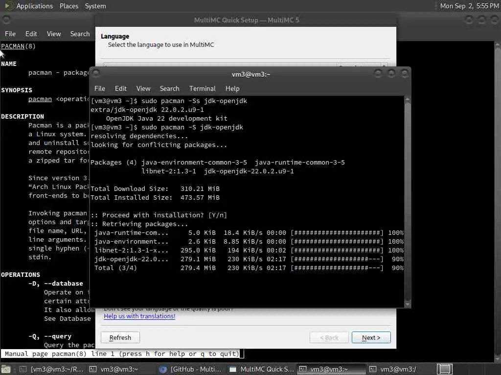Click OPERATIONS heading in manual page

tap(21, 275)
